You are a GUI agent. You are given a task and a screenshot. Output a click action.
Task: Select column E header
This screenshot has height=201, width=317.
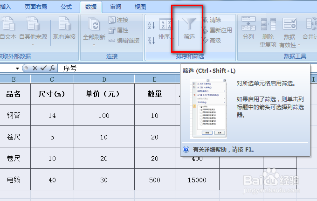click(155, 79)
